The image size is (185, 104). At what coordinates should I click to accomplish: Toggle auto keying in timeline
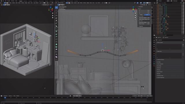(70, 96)
